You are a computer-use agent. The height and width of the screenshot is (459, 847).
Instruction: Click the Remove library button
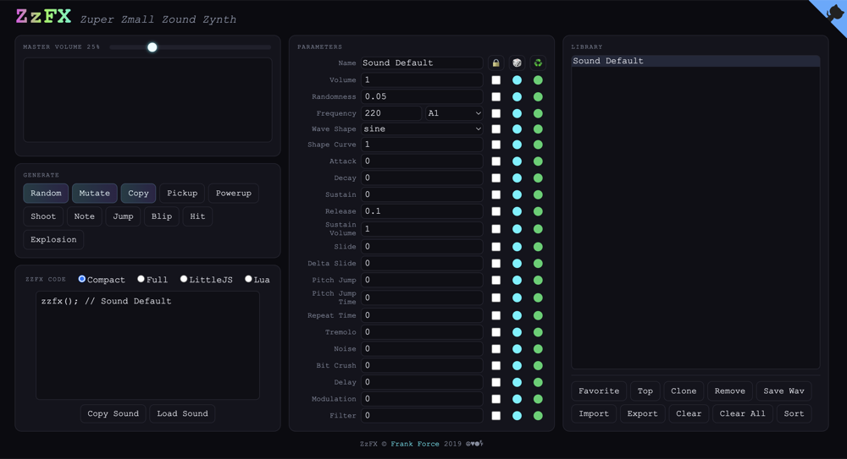point(730,391)
